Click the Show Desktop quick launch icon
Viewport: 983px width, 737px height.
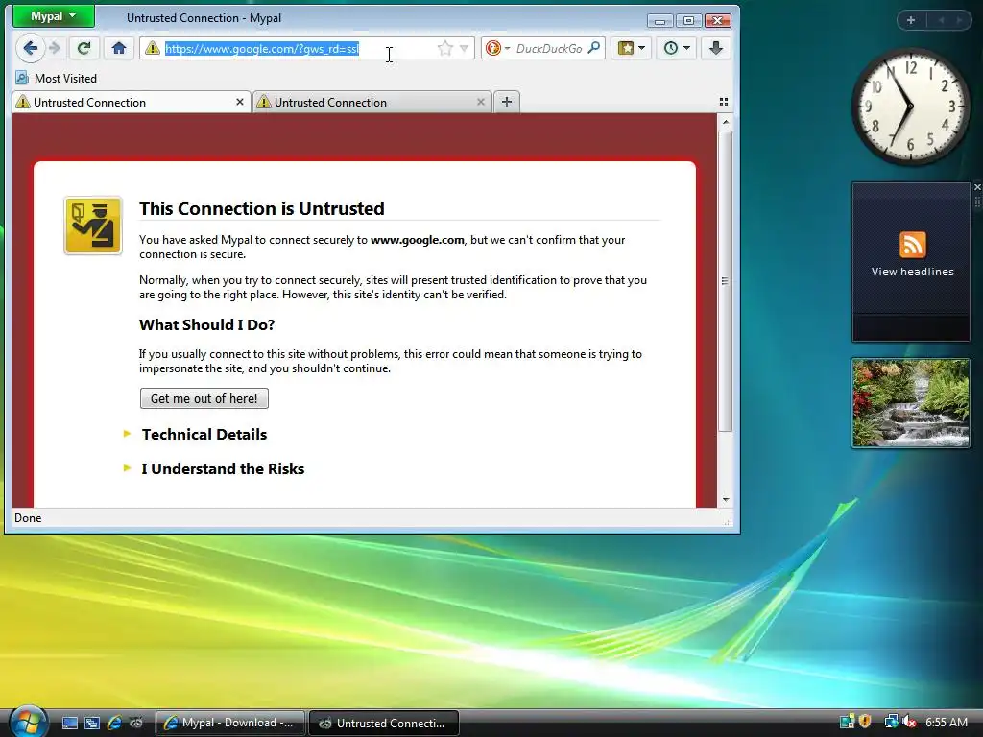[69, 723]
